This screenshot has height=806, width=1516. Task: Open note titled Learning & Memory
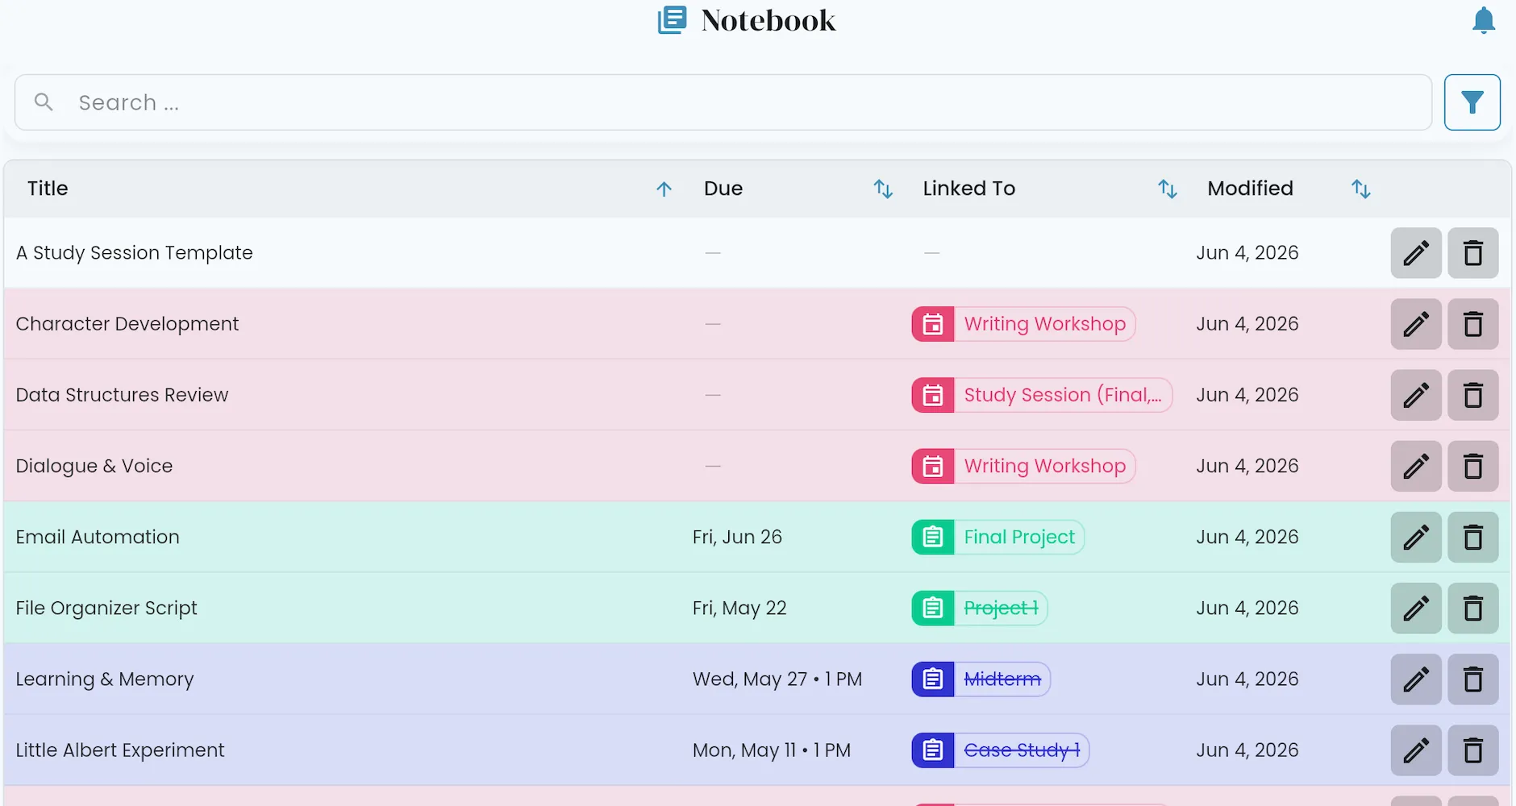tap(105, 679)
